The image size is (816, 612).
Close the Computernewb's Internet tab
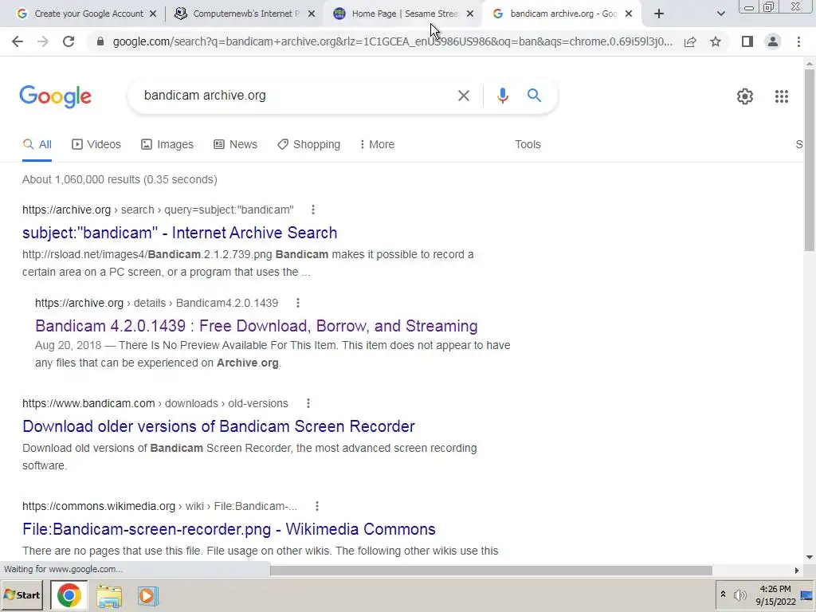click(312, 14)
